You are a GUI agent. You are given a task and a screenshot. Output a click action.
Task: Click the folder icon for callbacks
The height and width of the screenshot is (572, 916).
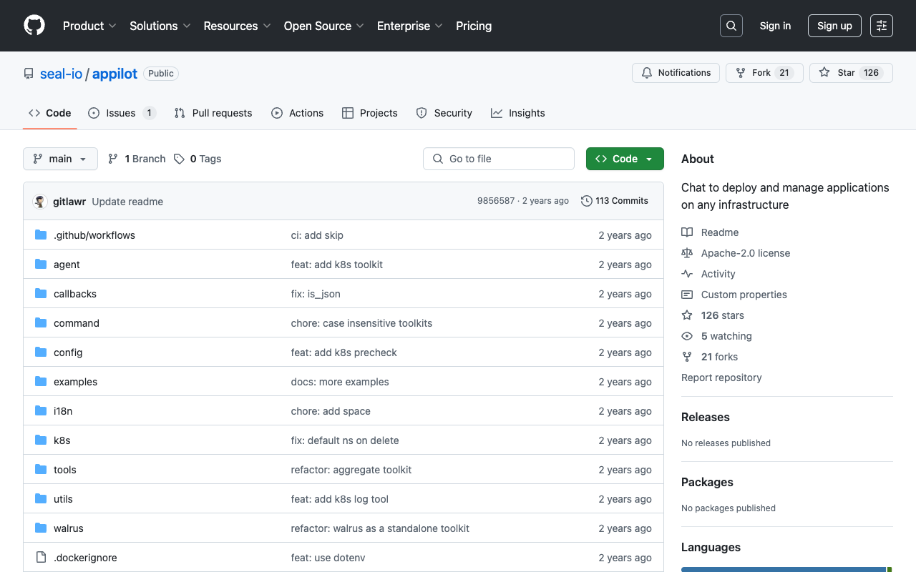pos(41,293)
